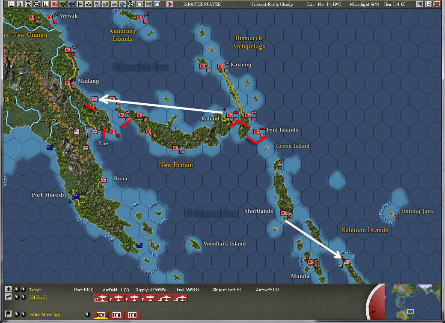445x323 pixels.
Task: Go to previous ground unit before 1st Ind Mixed Rgt
Action: (17, 314)
